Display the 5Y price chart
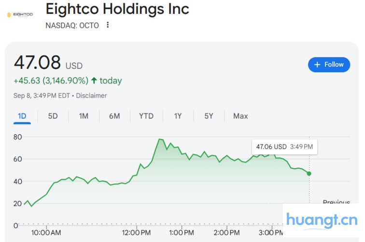Screen dimensions: 365x242 tap(209, 116)
